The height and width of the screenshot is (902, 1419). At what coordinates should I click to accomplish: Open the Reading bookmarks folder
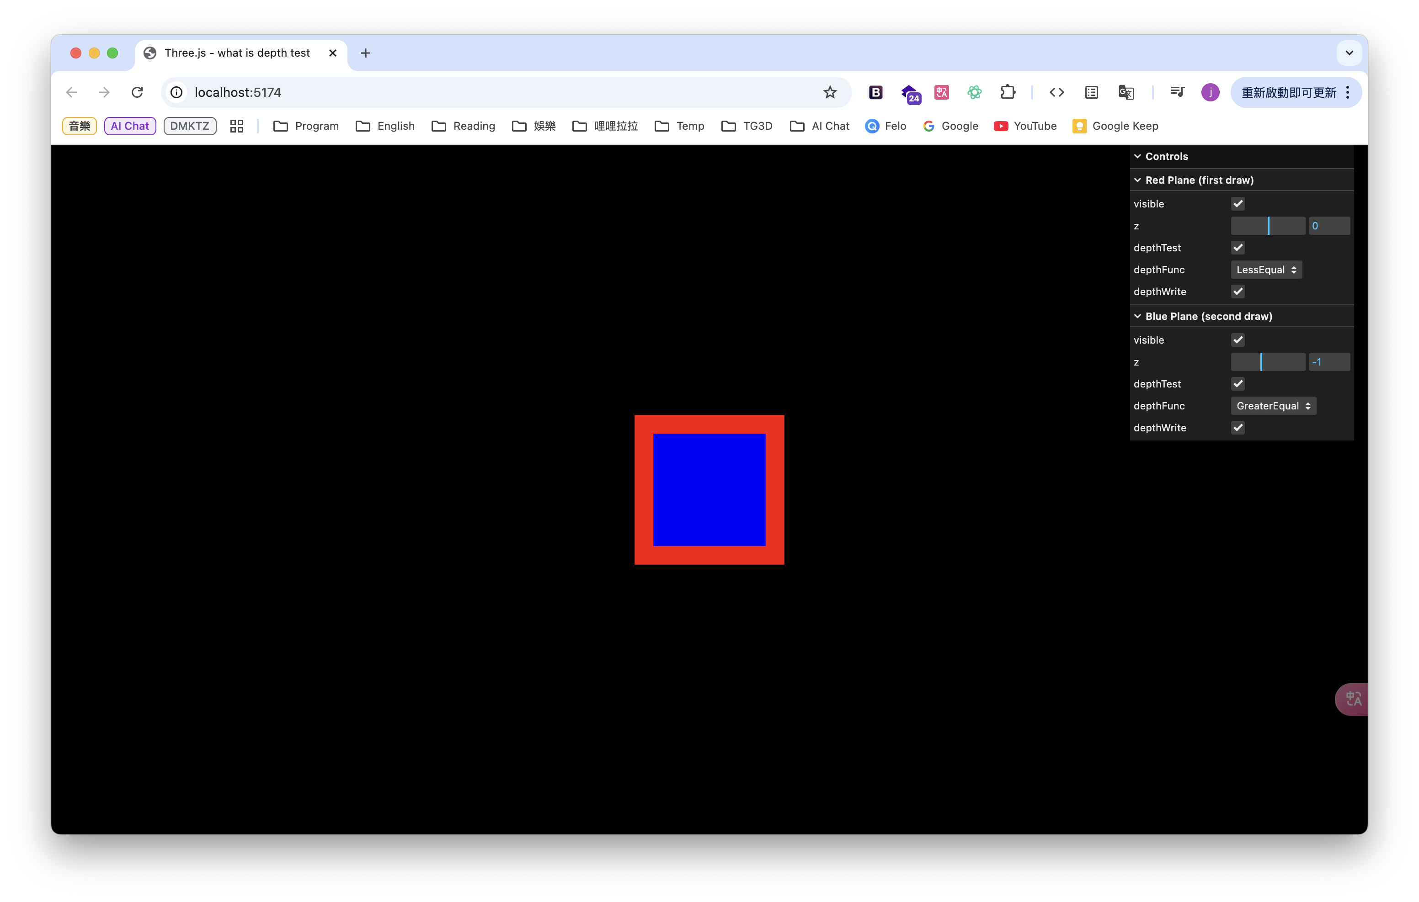click(x=463, y=126)
